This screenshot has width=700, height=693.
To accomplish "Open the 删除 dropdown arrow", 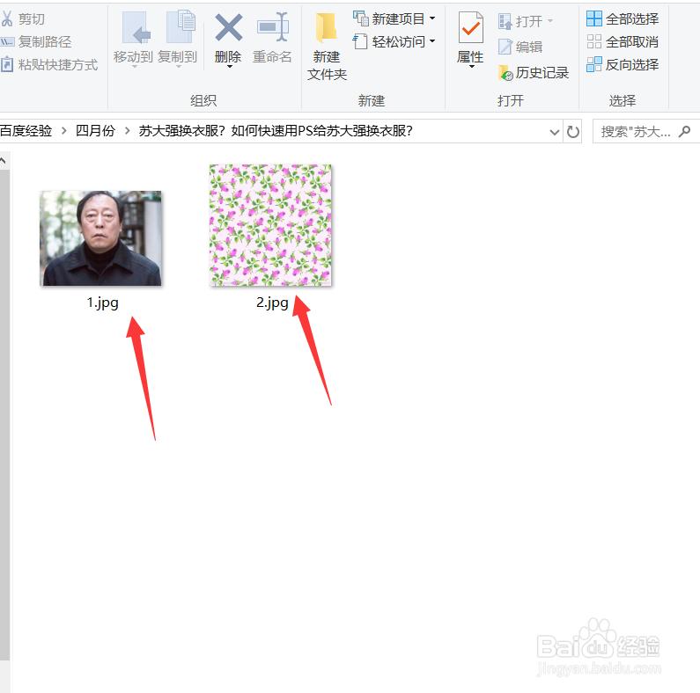I will click(230, 67).
